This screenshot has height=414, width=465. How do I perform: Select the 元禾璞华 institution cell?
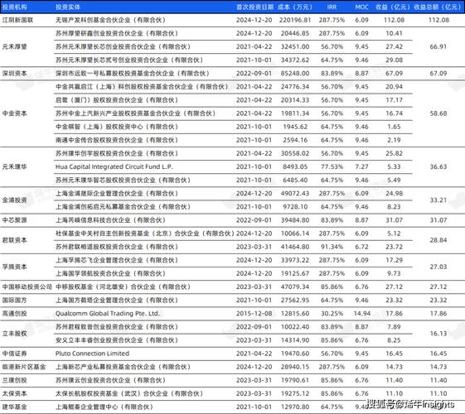tap(15, 166)
